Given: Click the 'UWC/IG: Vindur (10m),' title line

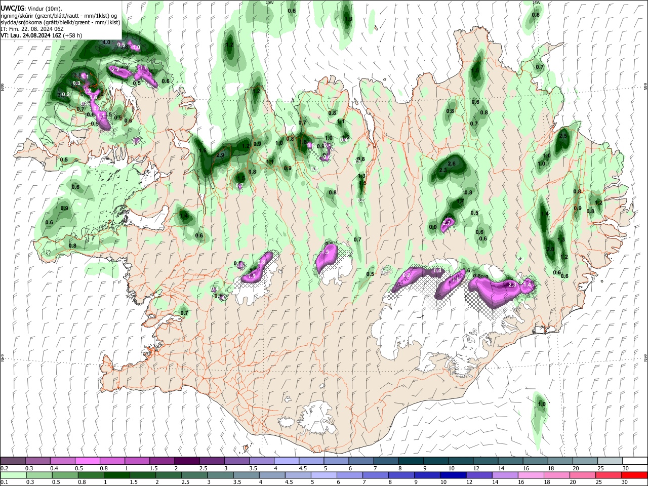Looking at the screenshot, I should point(31,9).
